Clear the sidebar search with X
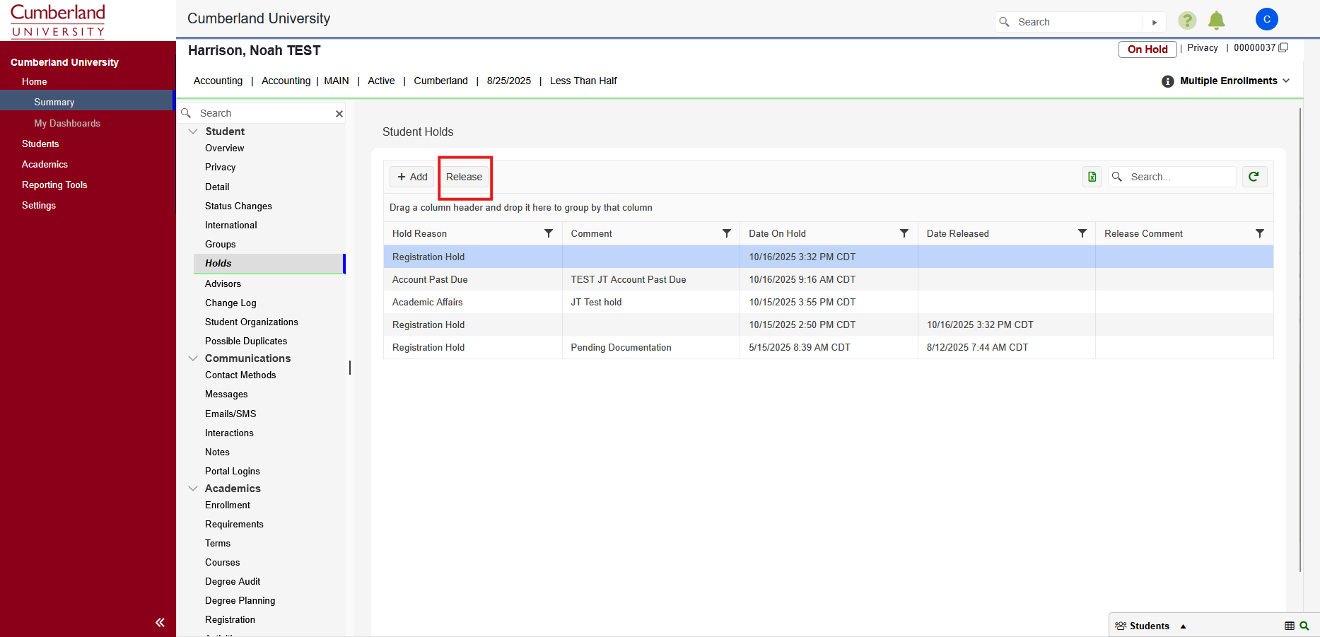This screenshot has height=637, width=1320. coord(339,114)
